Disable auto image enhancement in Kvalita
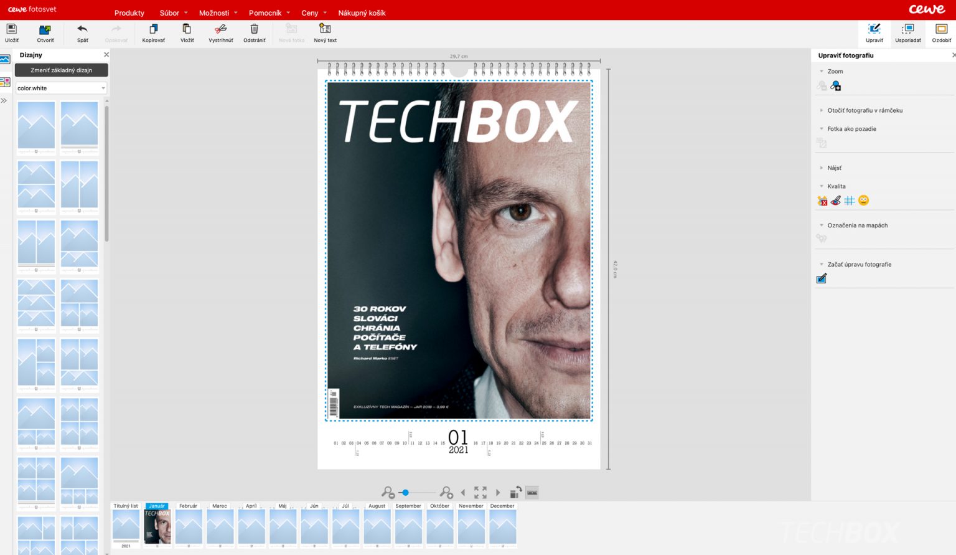Viewport: 956px width, 555px height. coord(822,201)
